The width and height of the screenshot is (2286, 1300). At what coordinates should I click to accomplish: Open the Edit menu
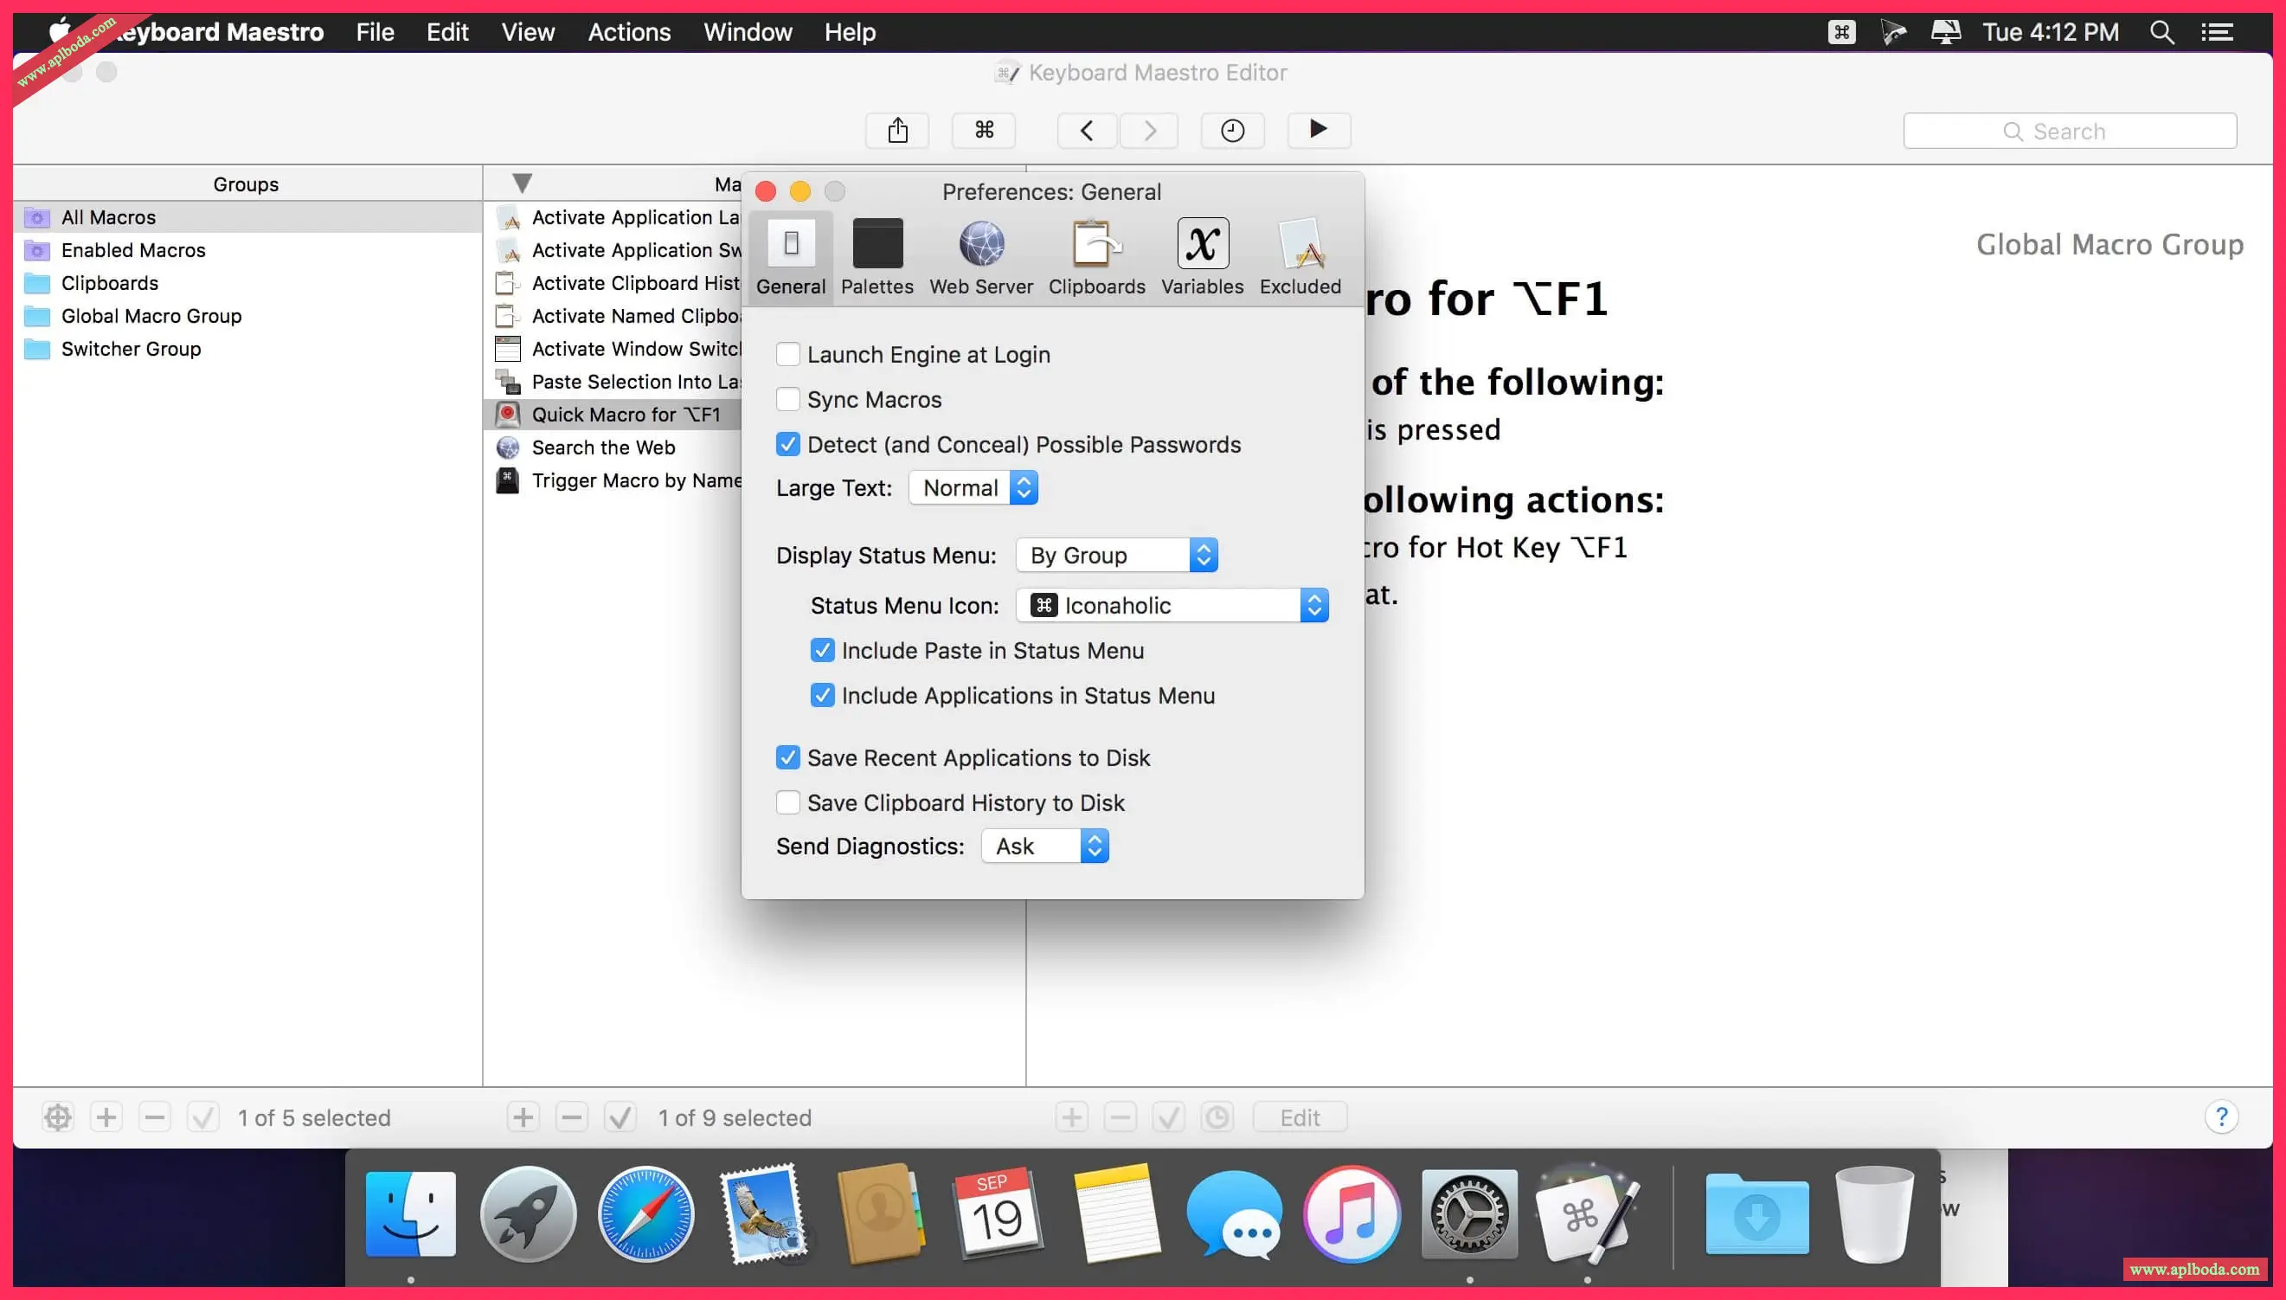447,32
